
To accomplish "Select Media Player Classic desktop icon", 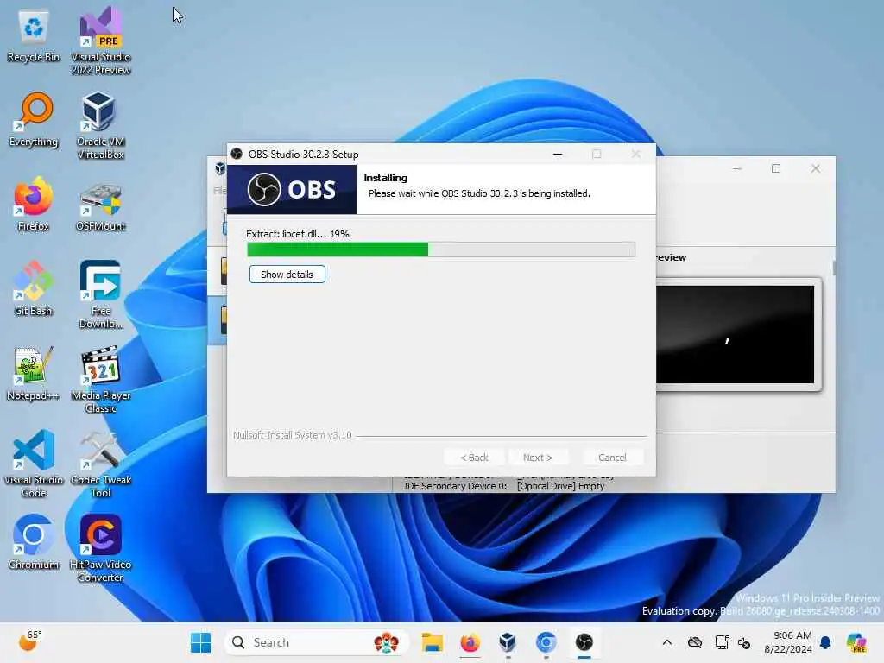I will (100, 380).
